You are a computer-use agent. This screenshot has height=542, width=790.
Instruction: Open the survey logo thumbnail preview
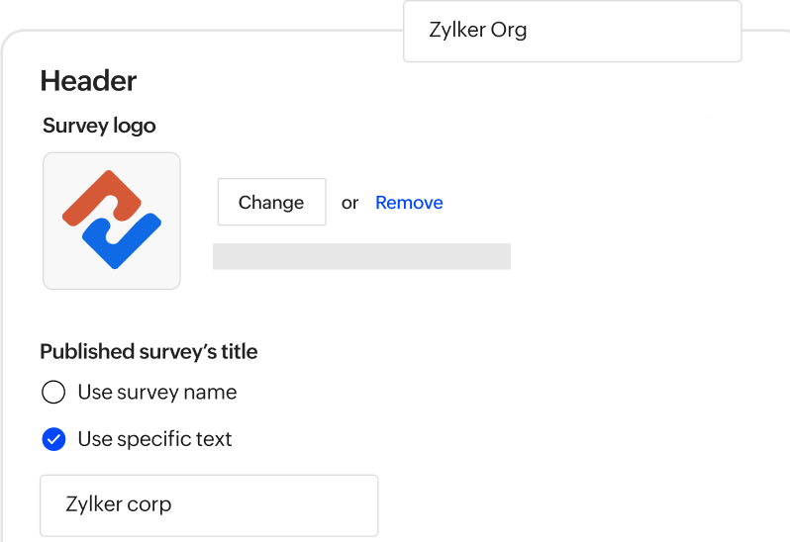coord(111,221)
